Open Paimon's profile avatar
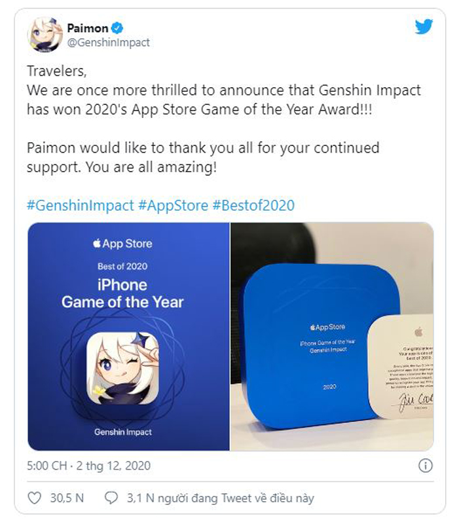The height and width of the screenshot is (524, 461). (45, 35)
